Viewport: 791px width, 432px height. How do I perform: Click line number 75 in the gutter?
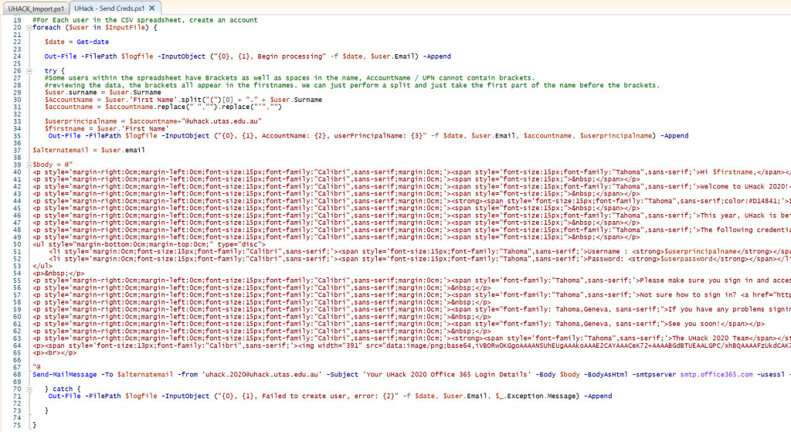click(15, 425)
